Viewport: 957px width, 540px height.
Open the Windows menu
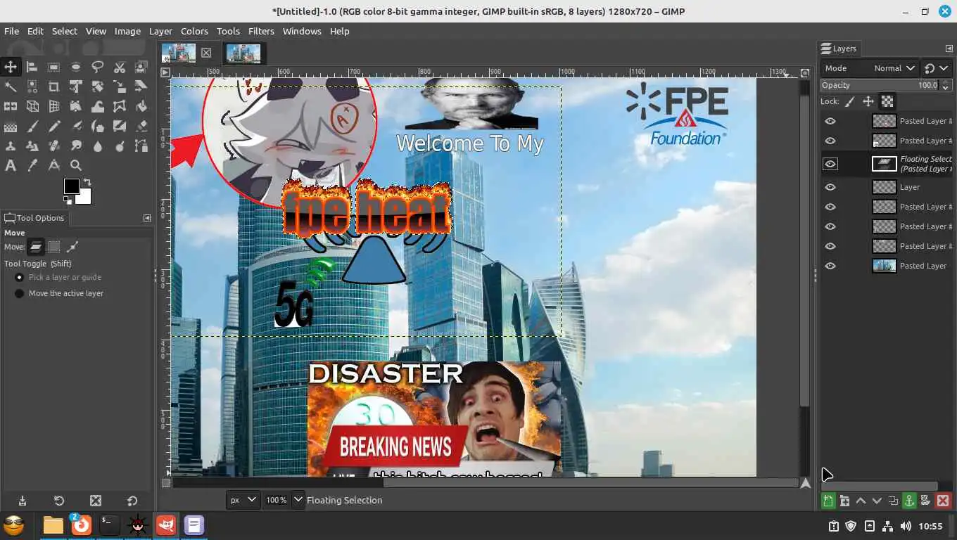click(302, 31)
